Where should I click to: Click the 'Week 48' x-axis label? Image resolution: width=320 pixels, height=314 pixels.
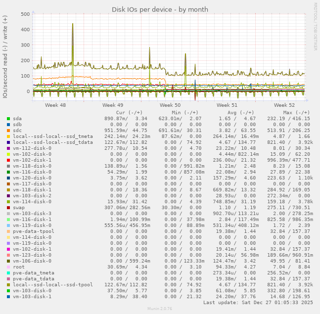tap(55, 105)
